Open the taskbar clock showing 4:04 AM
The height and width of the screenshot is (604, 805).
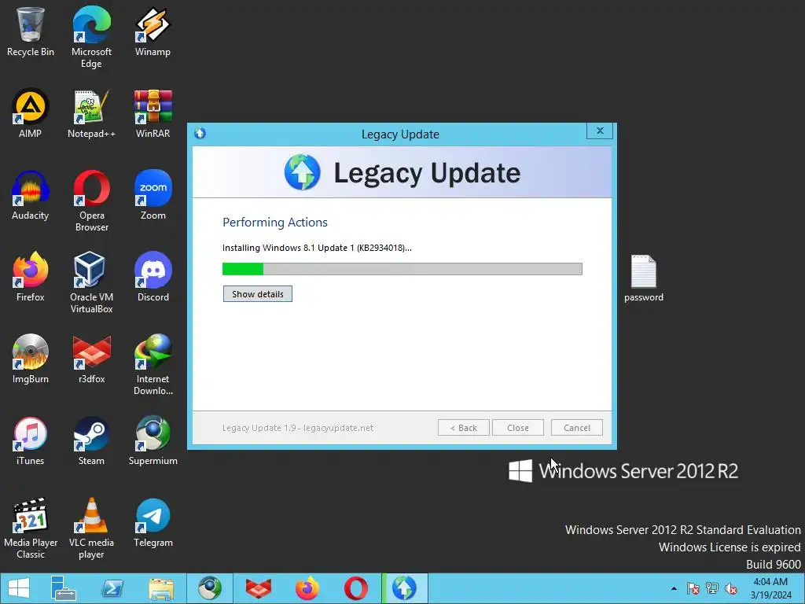tap(770, 588)
